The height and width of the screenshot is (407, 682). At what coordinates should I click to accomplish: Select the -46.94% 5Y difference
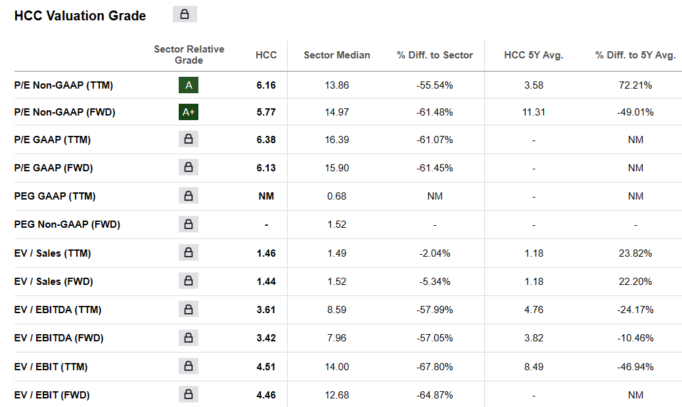point(635,367)
